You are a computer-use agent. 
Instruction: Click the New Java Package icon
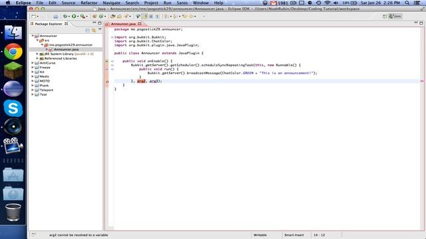[x=95, y=17]
